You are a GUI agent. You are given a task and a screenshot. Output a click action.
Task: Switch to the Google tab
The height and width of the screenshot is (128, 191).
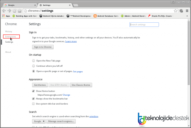tap(20, 5)
